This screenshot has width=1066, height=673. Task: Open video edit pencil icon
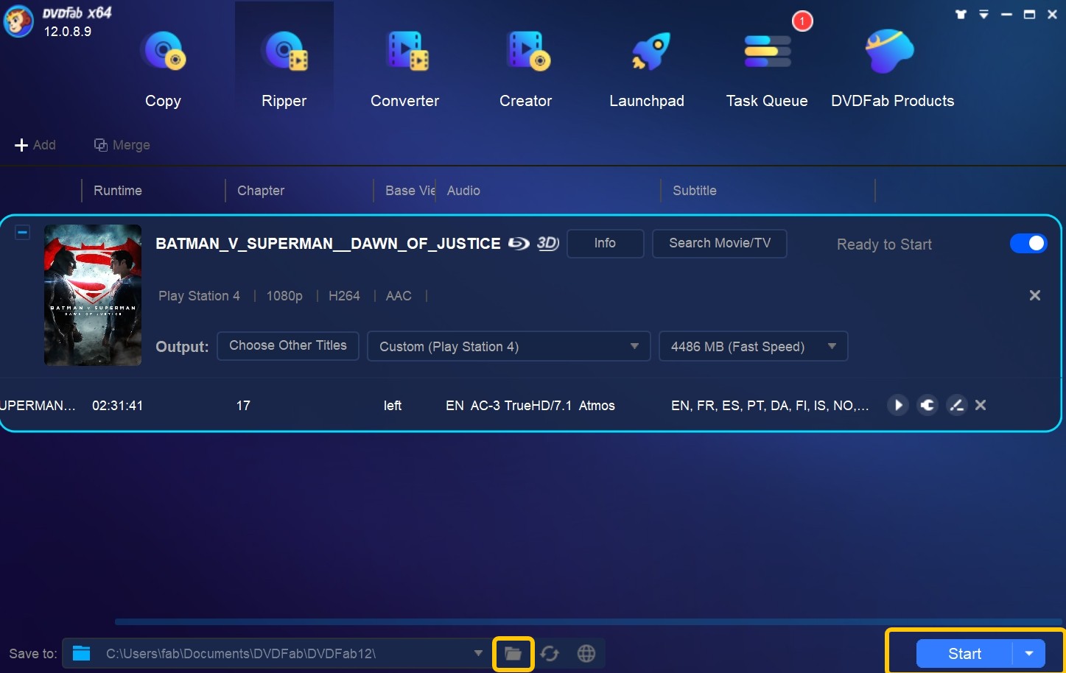tap(956, 405)
